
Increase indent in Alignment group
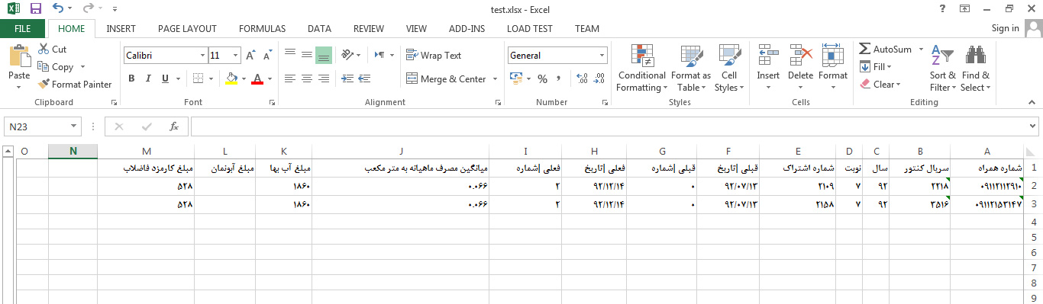pyautogui.click(x=364, y=78)
